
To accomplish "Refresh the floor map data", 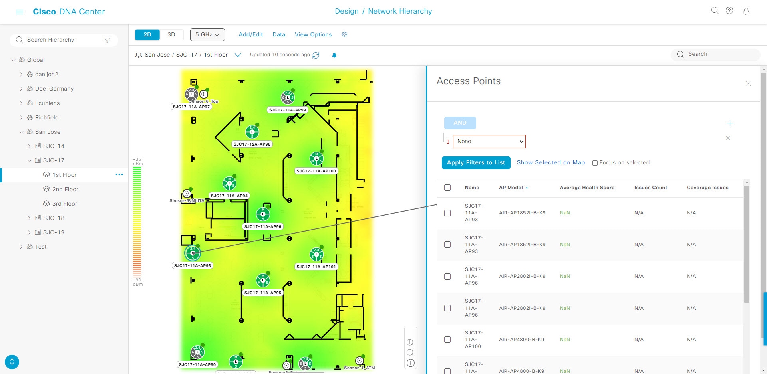I will [316, 55].
